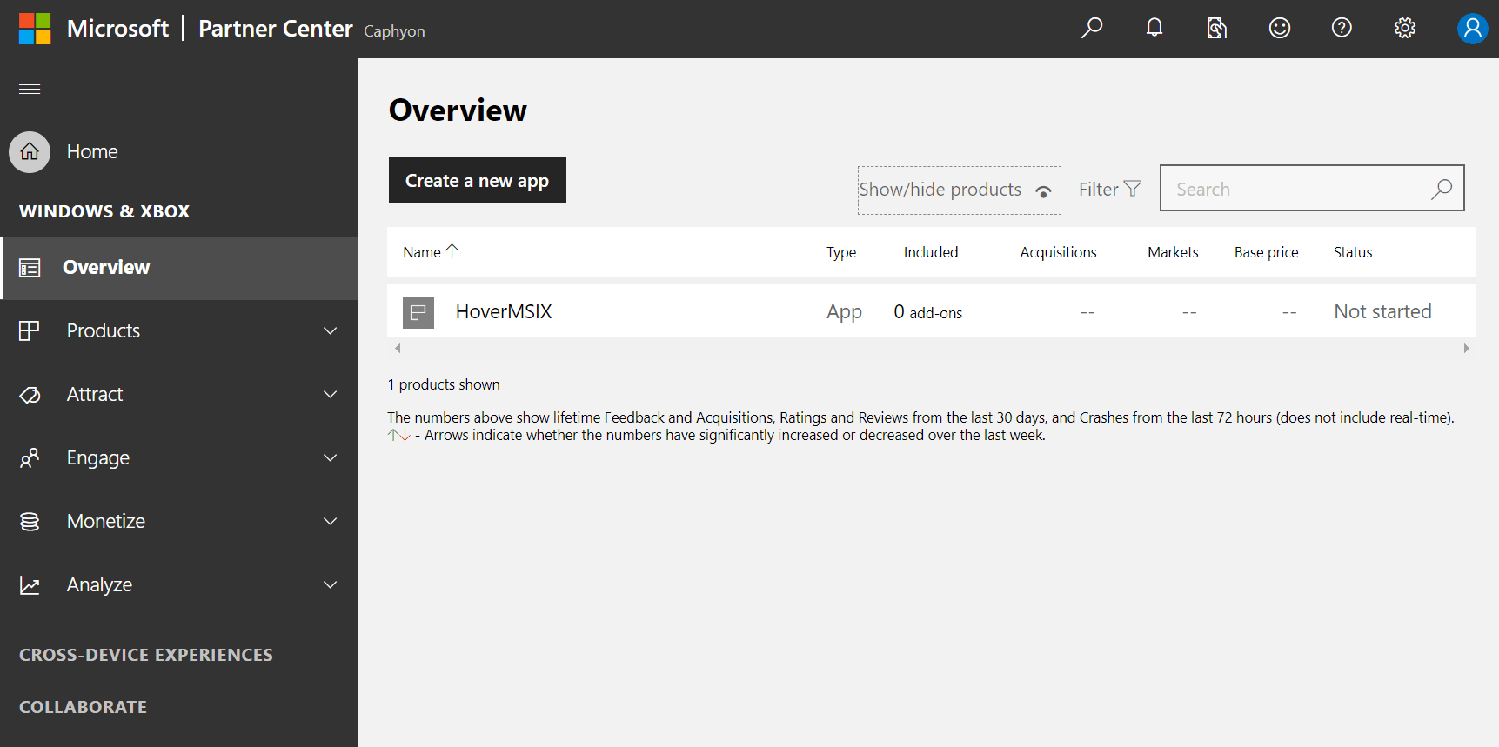Open notifications bell icon
The image size is (1499, 747).
[x=1154, y=28]
